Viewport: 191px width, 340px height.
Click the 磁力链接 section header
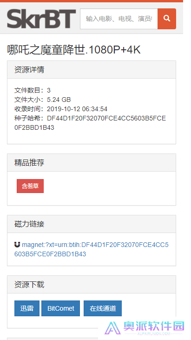pos(92,224)
